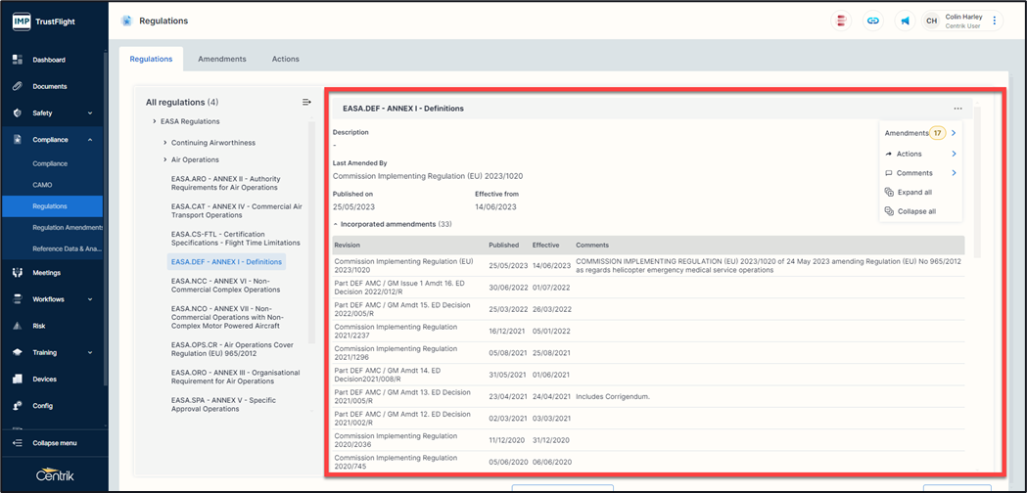
Task: Click the Dashboard icon in sidebar
Action: pos(18,60)
